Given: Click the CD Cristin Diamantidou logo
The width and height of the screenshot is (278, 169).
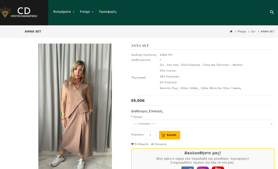Looking at the screenshot, I should [24, 12].
